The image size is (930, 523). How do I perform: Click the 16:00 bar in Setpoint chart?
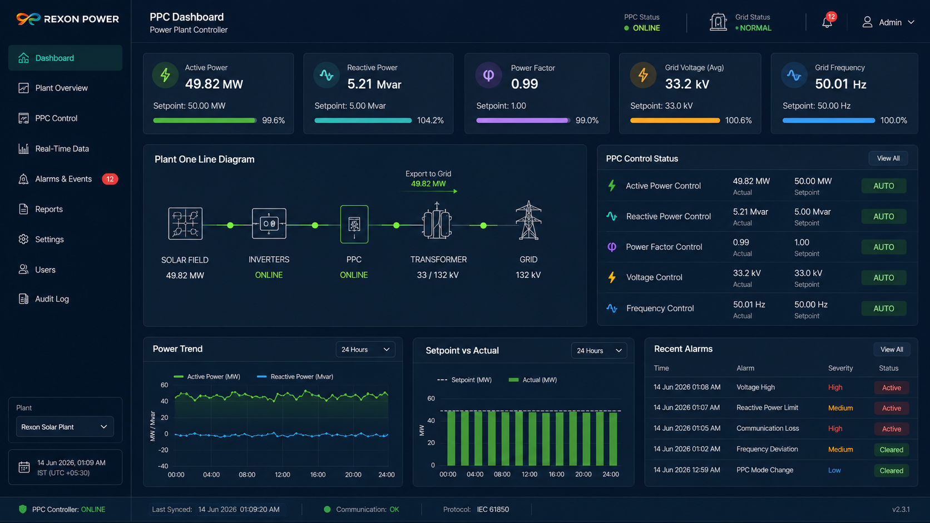560,439
